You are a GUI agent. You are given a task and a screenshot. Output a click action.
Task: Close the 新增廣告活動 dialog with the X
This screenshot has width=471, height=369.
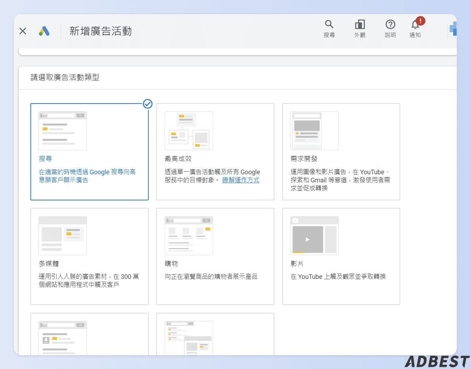[x=22, y=31]
